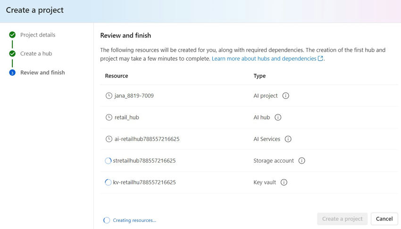This screenshot has height=229, width=401.
Task: Go to Project details step
Action: pos(38,35)
